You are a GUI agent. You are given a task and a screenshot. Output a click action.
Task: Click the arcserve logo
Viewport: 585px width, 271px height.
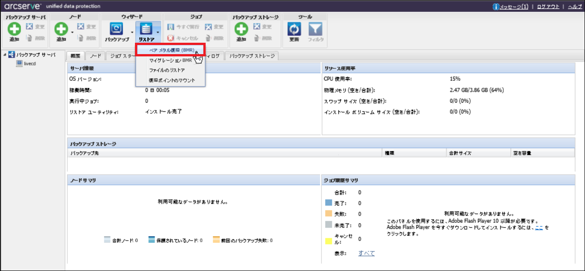(x=22, y=6)
